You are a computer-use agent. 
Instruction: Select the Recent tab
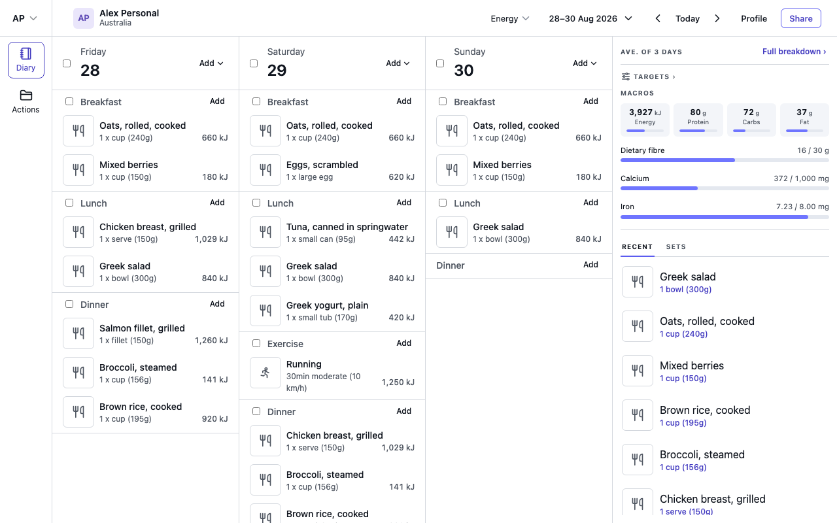(x=638, y=246)
